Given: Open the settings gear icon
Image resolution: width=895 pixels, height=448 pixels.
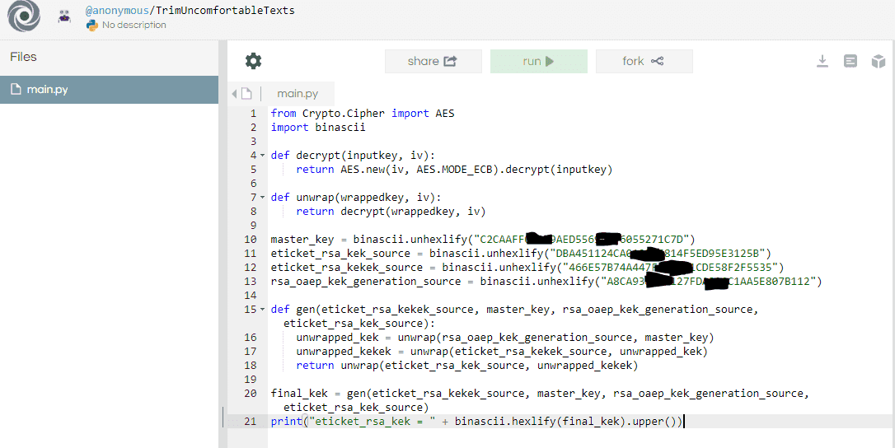Looking at the screenshot, I should 254,61.
